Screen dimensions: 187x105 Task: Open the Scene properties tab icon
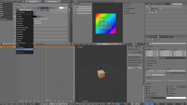[154, 37]
